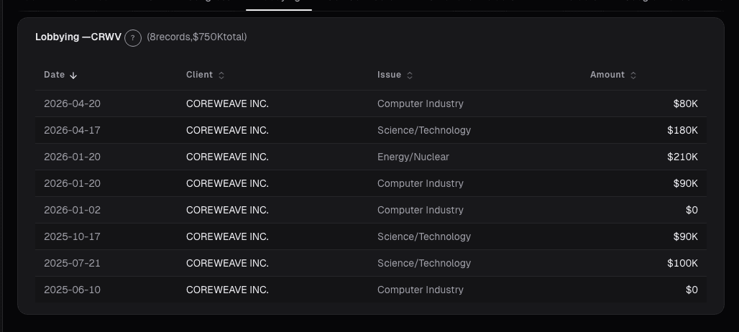Click the $90K amount in the 2025-10-17 row
739x332 pixels.
click(x=685, y=237)
